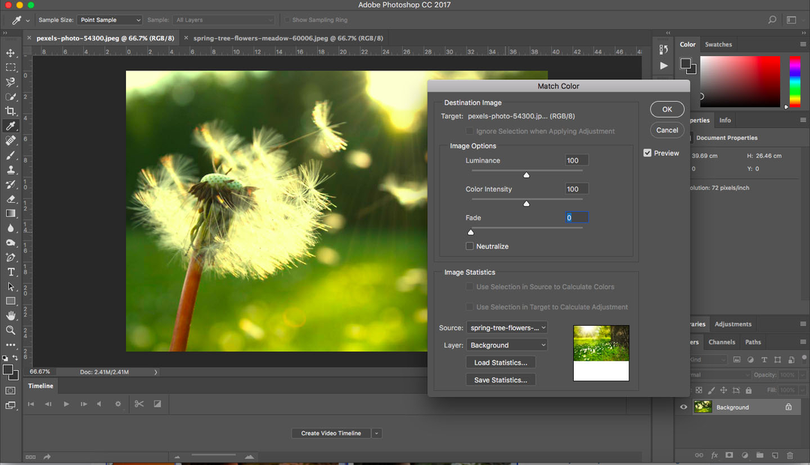Select the Hand tool
This screenshot has width=810, height=465.
(x=10, y=316)
